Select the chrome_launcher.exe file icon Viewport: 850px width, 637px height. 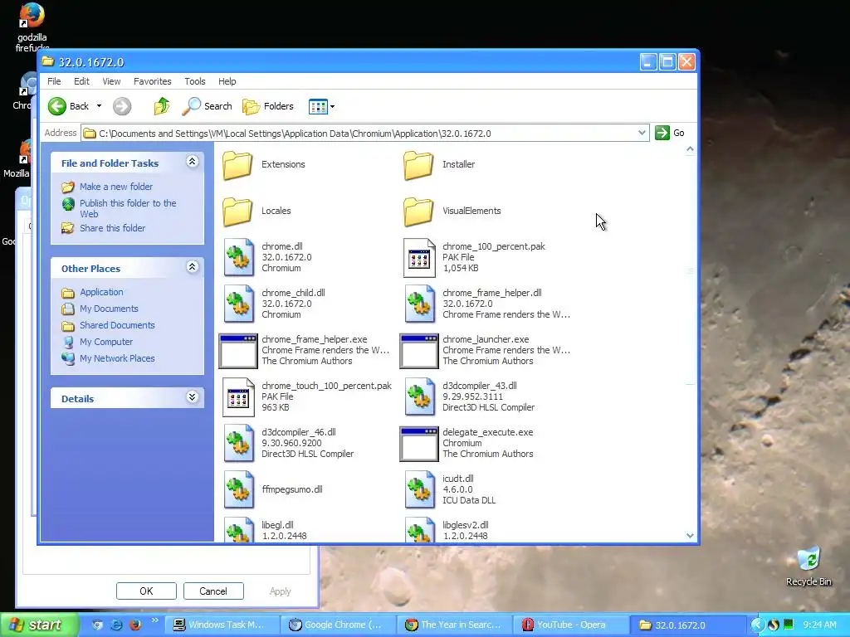tap(418, 351)
